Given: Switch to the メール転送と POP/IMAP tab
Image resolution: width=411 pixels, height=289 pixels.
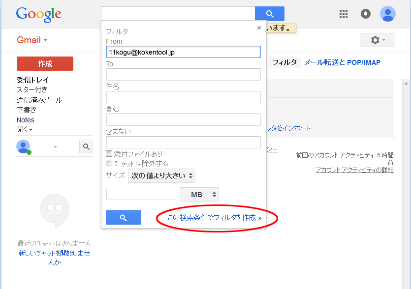Looking at the screenshot, I should click(342, 62).
